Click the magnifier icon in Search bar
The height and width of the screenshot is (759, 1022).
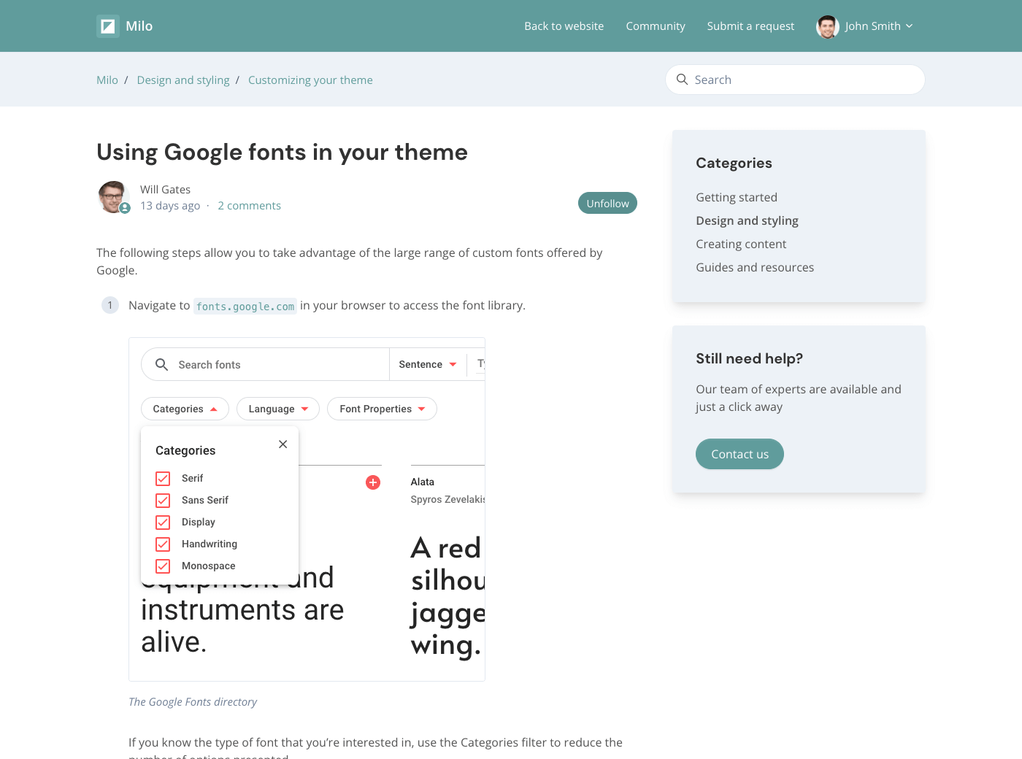point(683,80)
